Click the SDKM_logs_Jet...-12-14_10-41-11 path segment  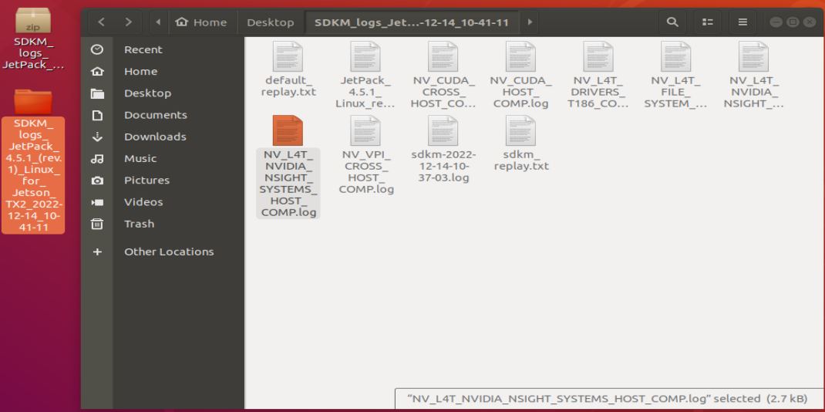(x=412, y=22)
